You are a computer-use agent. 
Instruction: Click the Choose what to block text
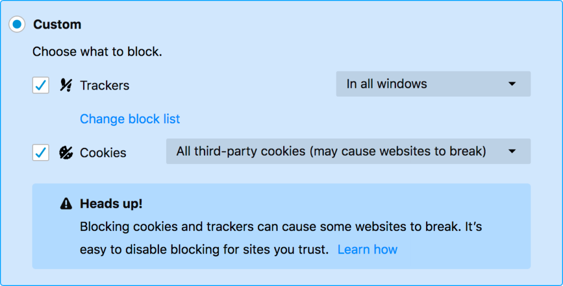pos(97,52)
